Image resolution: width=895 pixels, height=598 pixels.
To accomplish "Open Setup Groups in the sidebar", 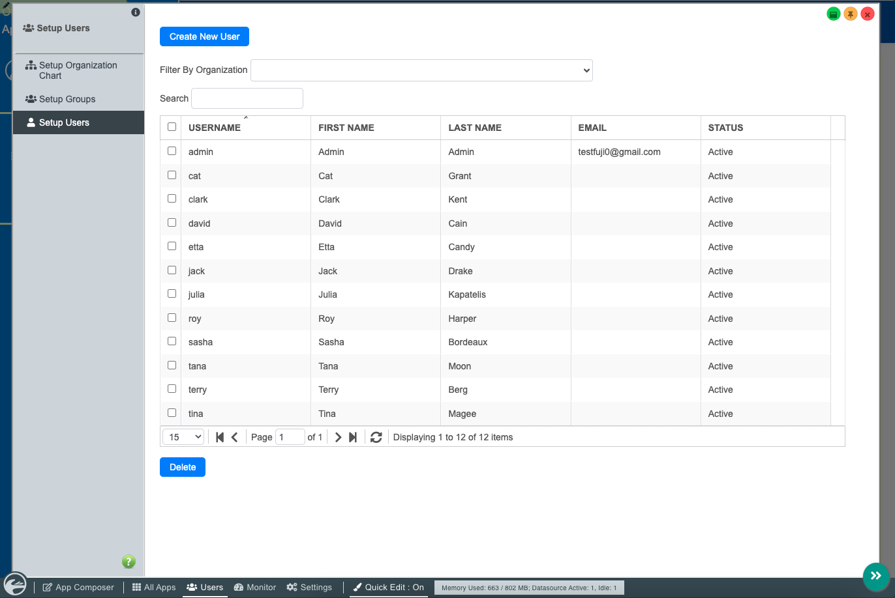I will click(67, 99).
